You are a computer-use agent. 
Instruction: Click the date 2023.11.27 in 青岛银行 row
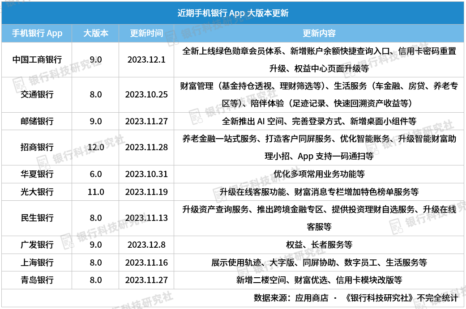[146, 280]
